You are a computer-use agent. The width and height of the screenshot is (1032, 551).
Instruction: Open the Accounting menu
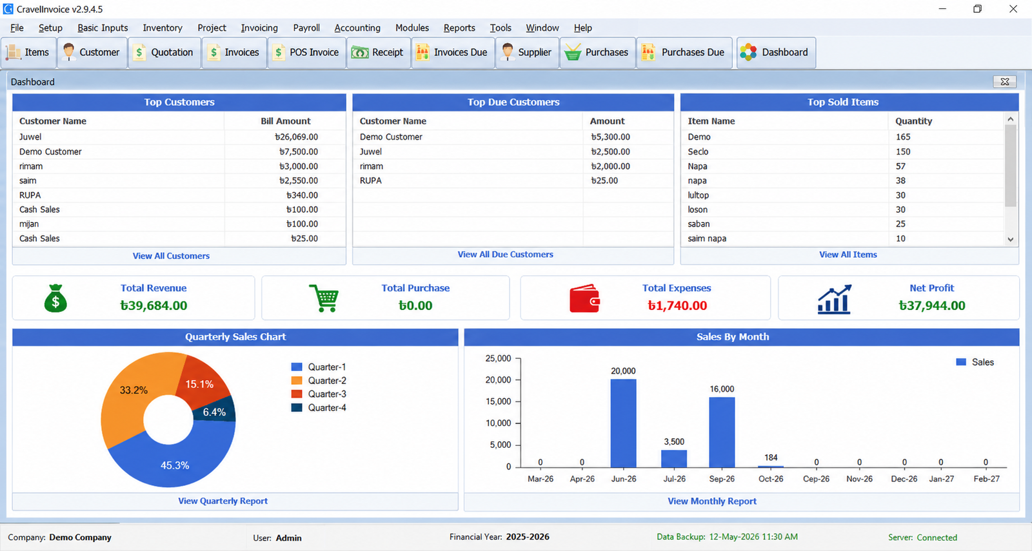click(x=357, y=28)
